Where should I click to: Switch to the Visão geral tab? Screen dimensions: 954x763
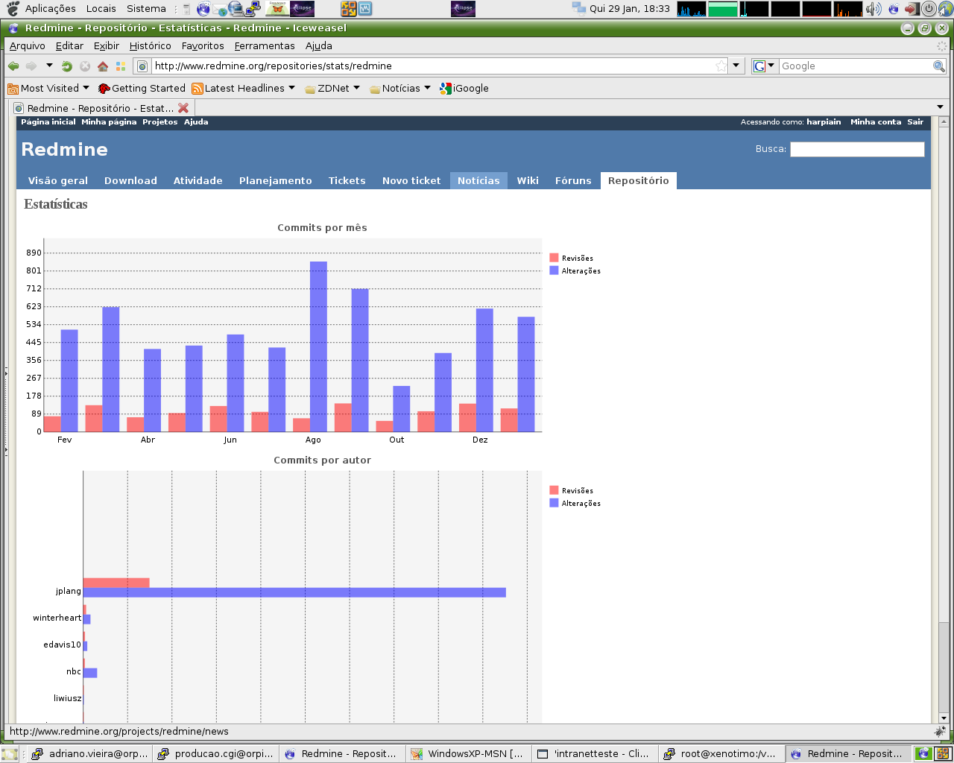coord(58,180)
